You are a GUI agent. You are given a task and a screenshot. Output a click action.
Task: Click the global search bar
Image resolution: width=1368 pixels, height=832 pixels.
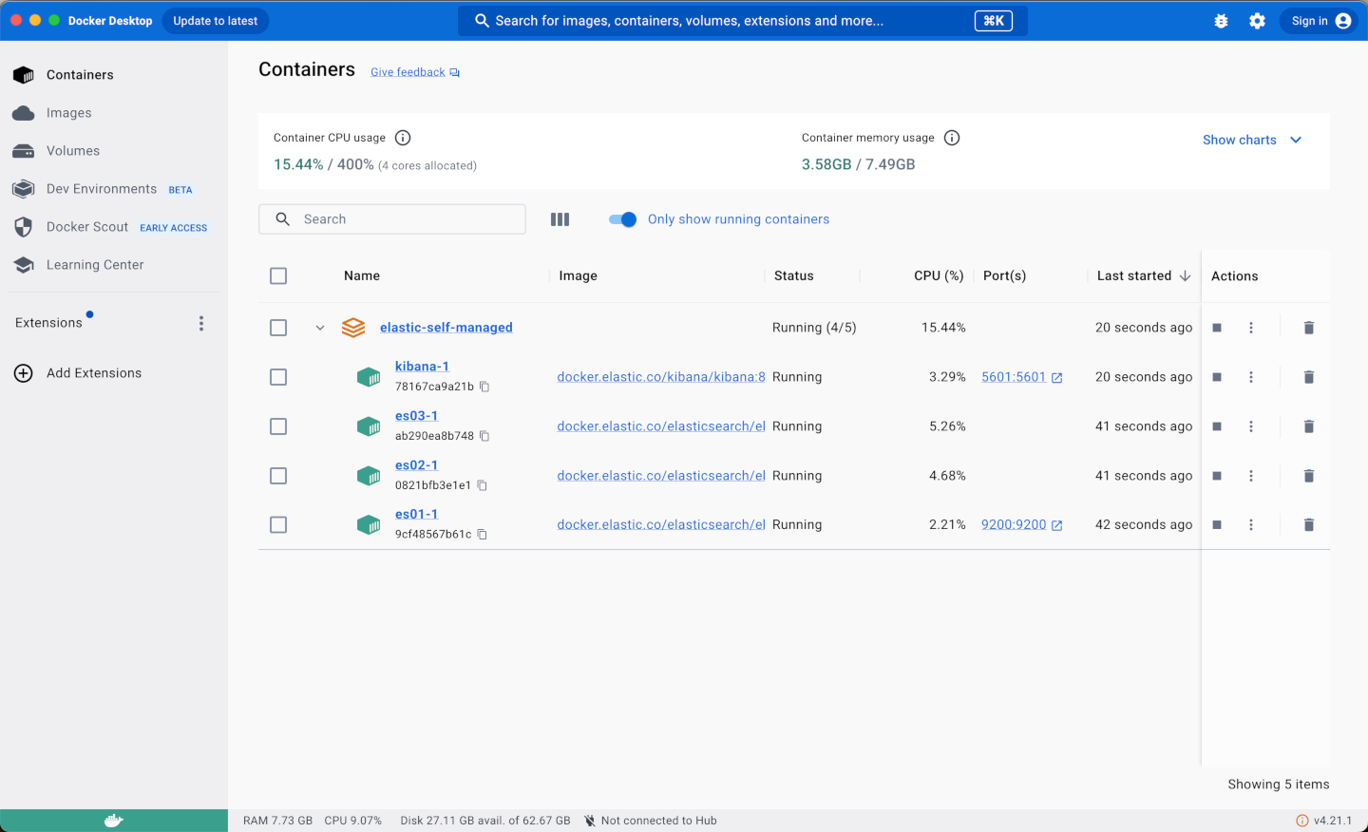click(x=743, y=21)
